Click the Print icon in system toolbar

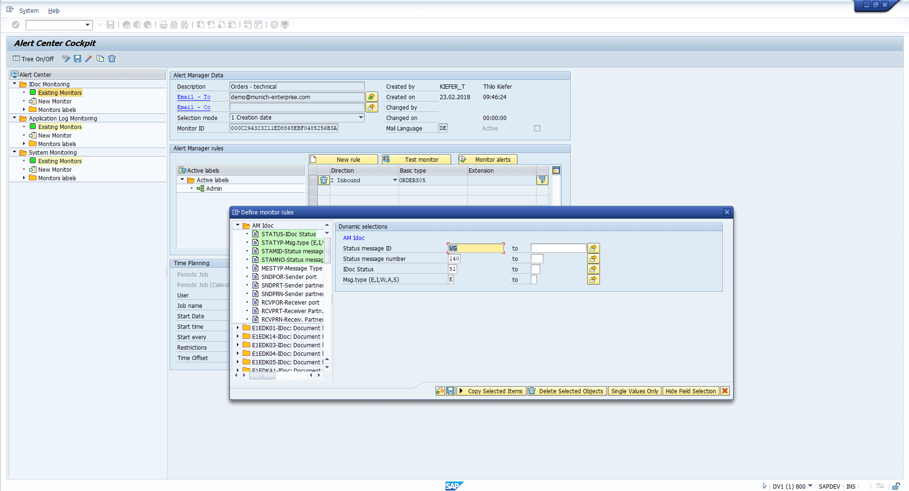click(x=164, y=25)
